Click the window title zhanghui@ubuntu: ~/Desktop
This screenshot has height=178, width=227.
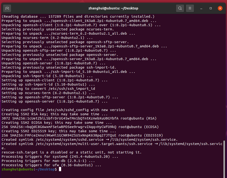(x=113, y=9)
